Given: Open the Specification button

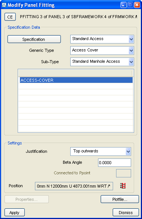Looking at the screenshot, I should tap(34, 39).
